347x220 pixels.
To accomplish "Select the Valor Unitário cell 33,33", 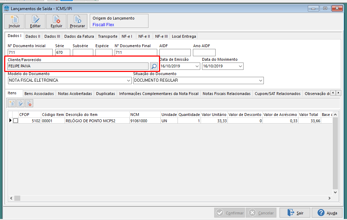I will (214, 121).
